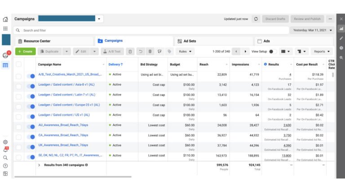This screenshot has height=192, width=345.
Task: Click the settings gear in left sidebar
Action: click(x=5, y=142)
